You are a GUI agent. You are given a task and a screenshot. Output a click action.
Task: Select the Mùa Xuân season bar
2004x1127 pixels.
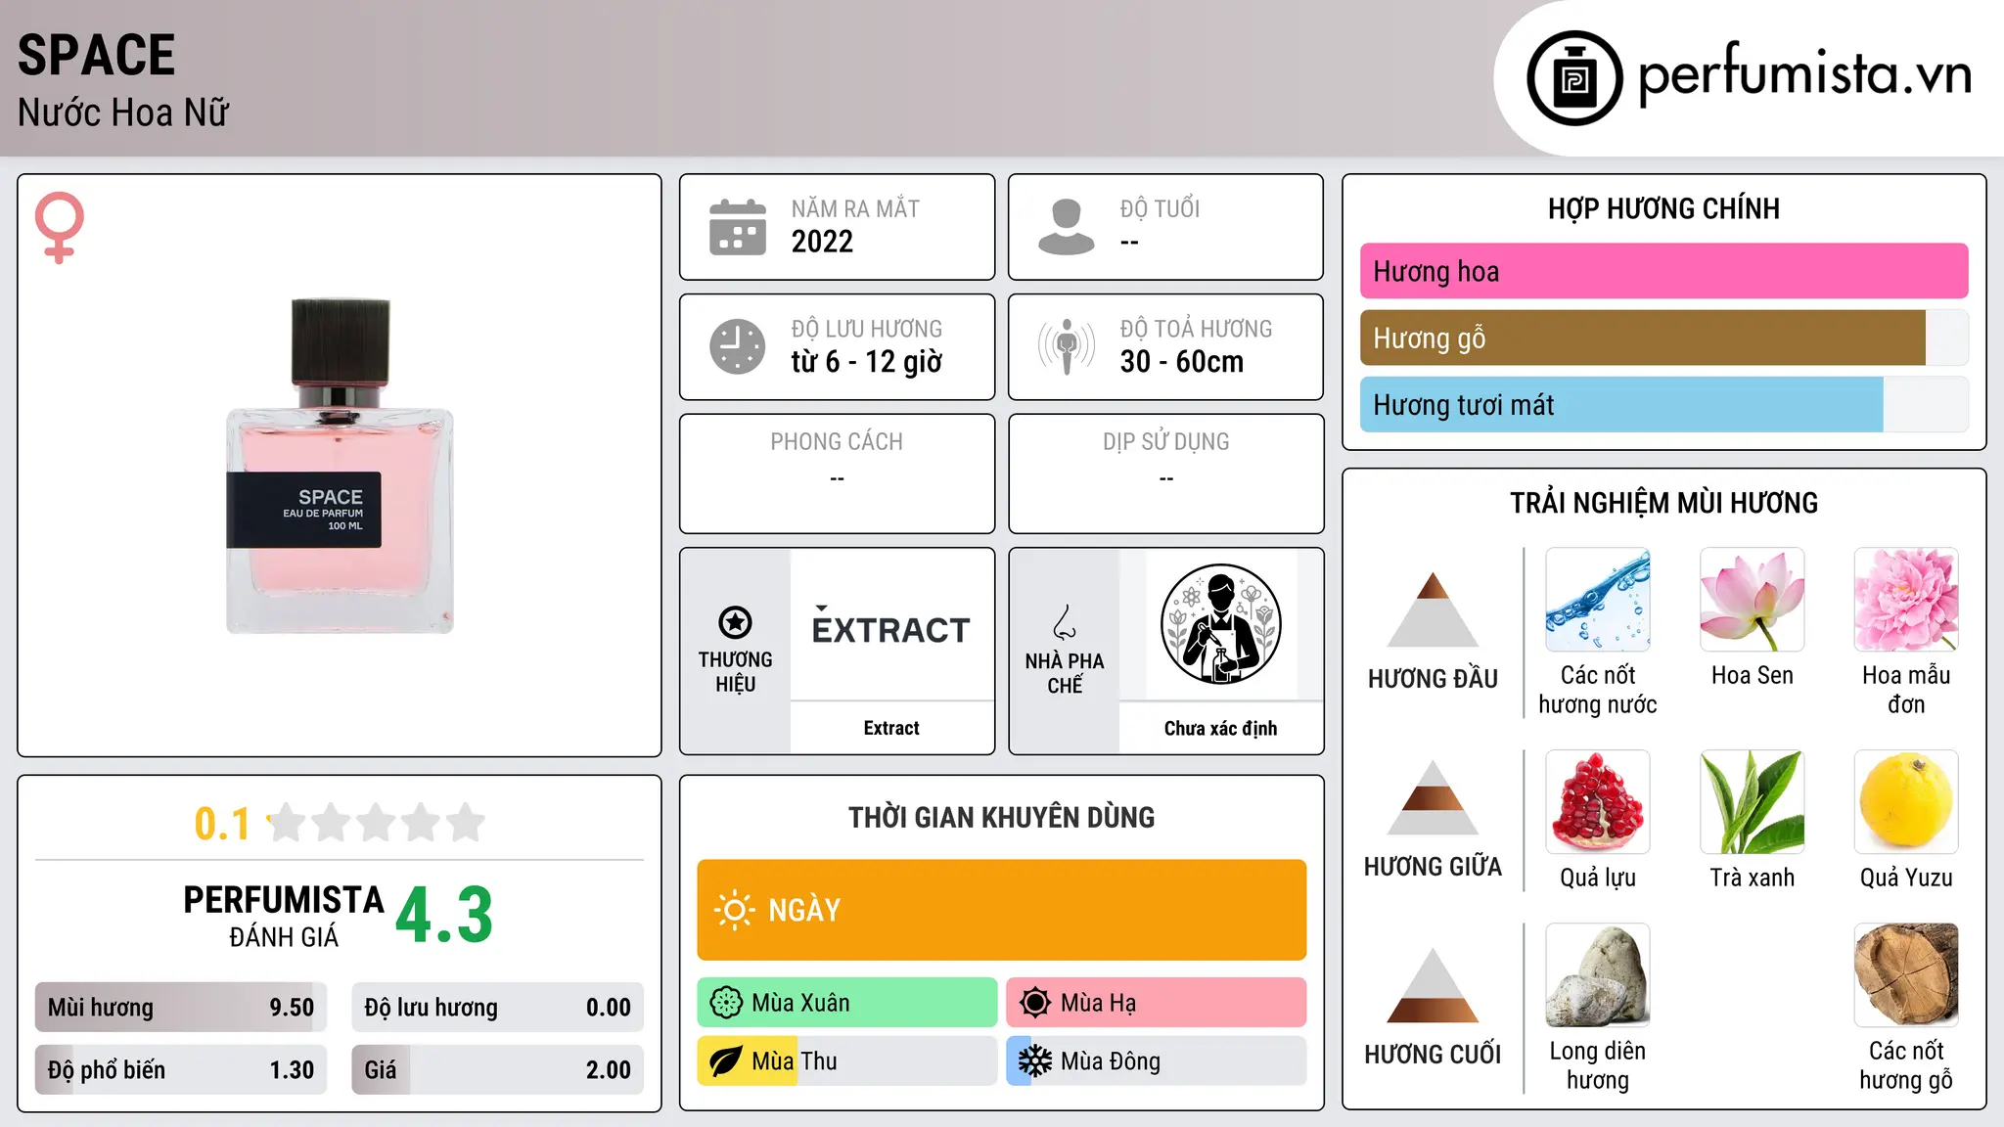click(847, 1003)
